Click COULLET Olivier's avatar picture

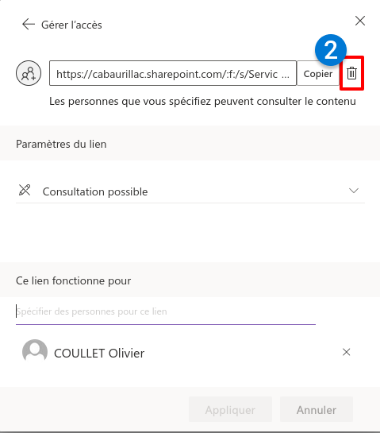click(35, 352)
